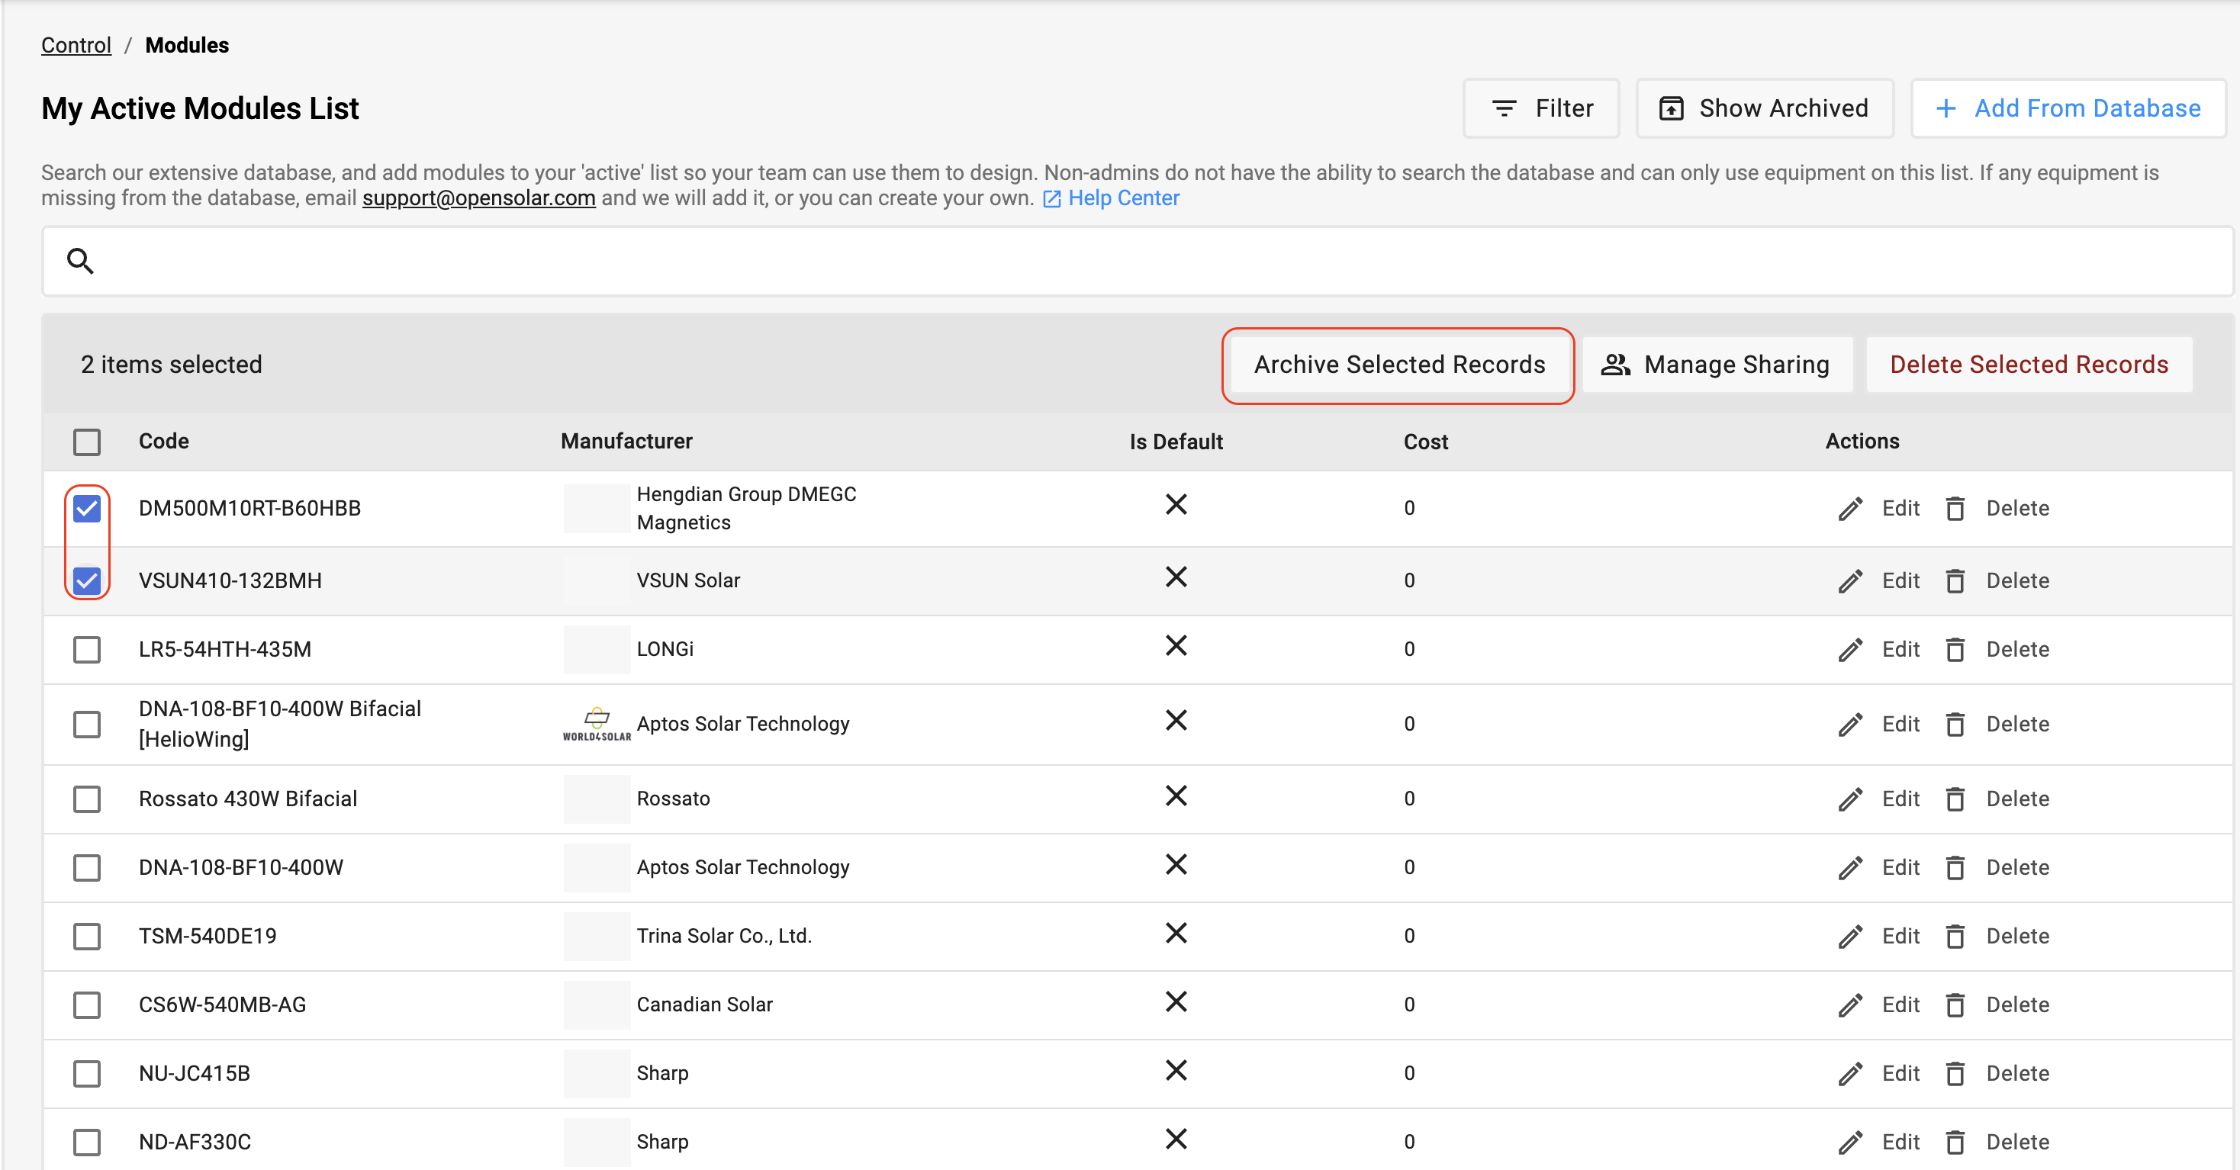Click the pencil icon for ND-AF330C
This screenshot has height=1170, width=2240.
tap(1850, 1143)
